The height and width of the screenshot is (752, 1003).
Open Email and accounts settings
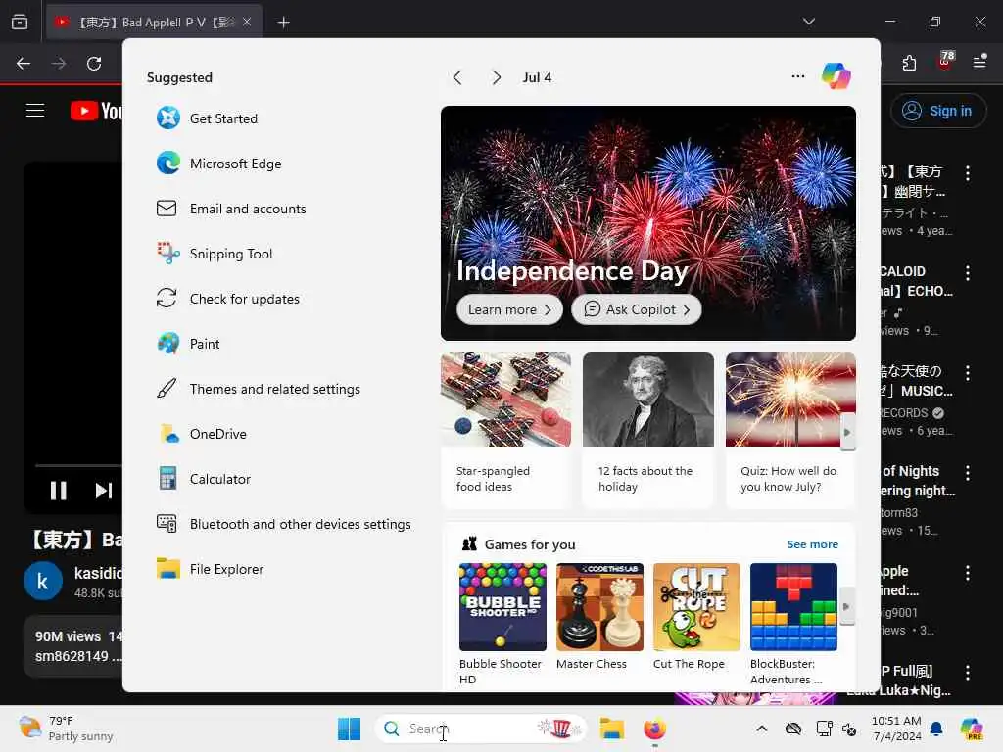tap(231, 210)
